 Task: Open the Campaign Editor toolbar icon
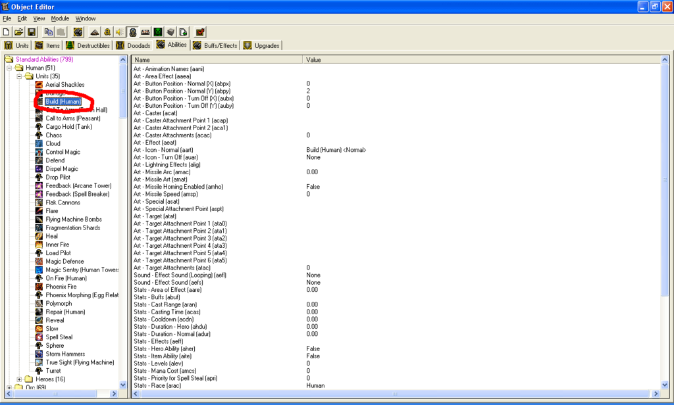coord(145,32)
